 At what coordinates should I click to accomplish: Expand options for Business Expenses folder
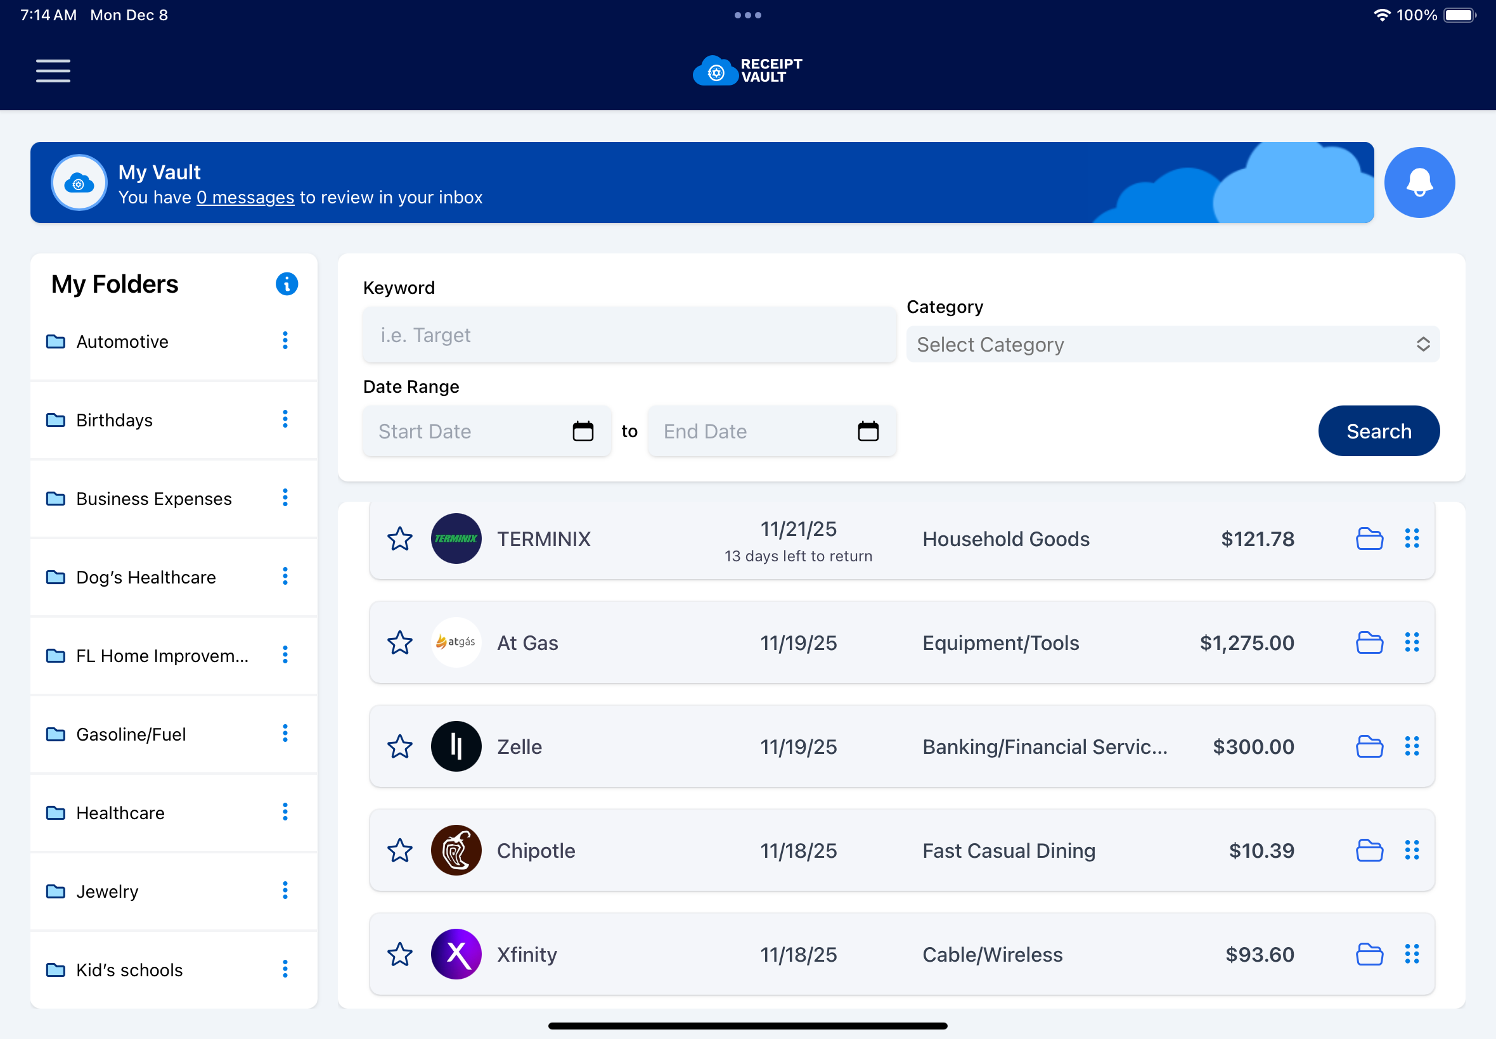(x=285, y=498)
